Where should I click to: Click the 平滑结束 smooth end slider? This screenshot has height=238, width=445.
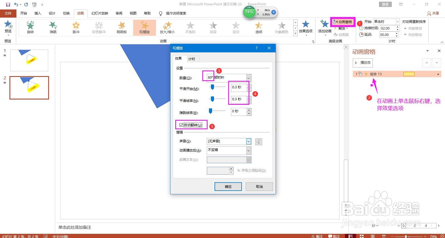(212, 99)
